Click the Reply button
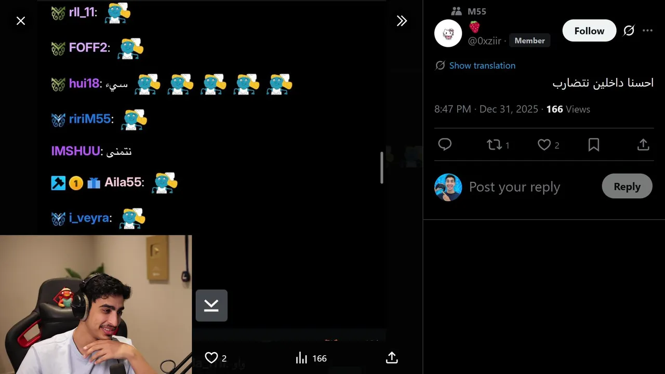This screenshot has height=374, width=665. coord(627,186)
